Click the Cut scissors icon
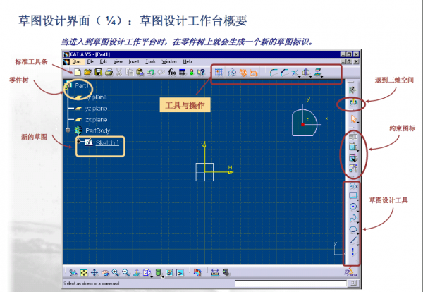The image size is (423, 292). [119, 72]
